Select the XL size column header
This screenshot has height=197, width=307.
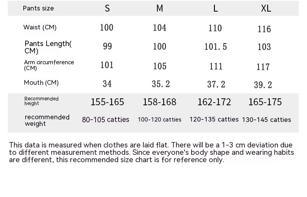coord(266,9)
